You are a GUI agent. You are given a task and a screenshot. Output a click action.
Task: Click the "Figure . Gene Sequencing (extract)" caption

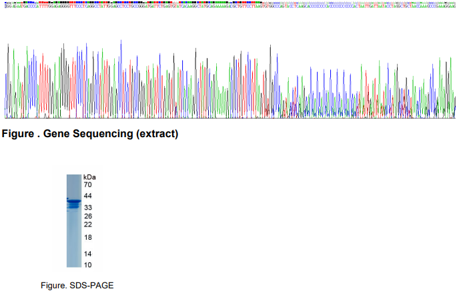coord(91,135)
